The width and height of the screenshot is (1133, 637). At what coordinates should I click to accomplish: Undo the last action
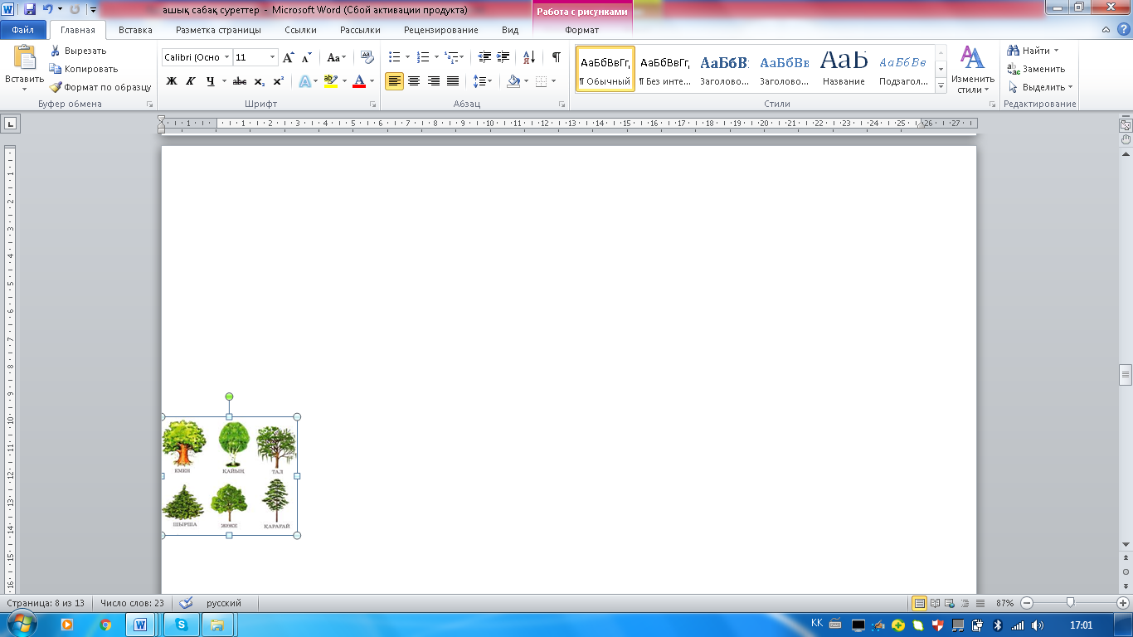click(x=48, y=9)
